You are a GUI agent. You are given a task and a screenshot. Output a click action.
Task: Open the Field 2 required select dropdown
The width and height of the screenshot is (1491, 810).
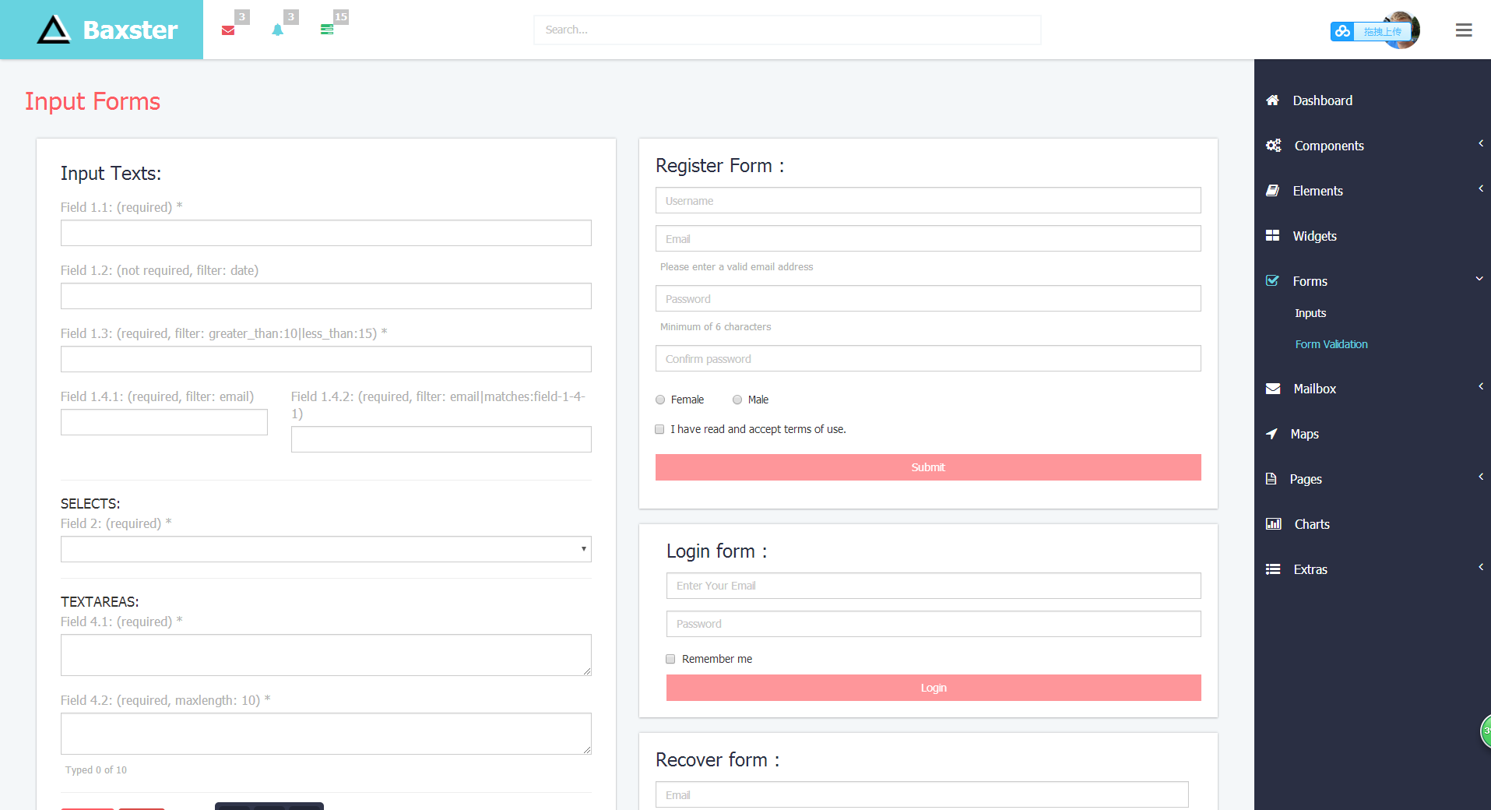pos(326,549)
